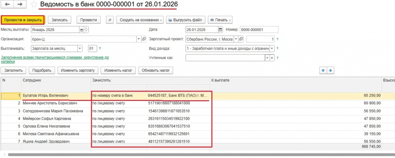The image size is (395, 158).
Task: Expand the Вид дохода dropdown
Action: [272, 48]
